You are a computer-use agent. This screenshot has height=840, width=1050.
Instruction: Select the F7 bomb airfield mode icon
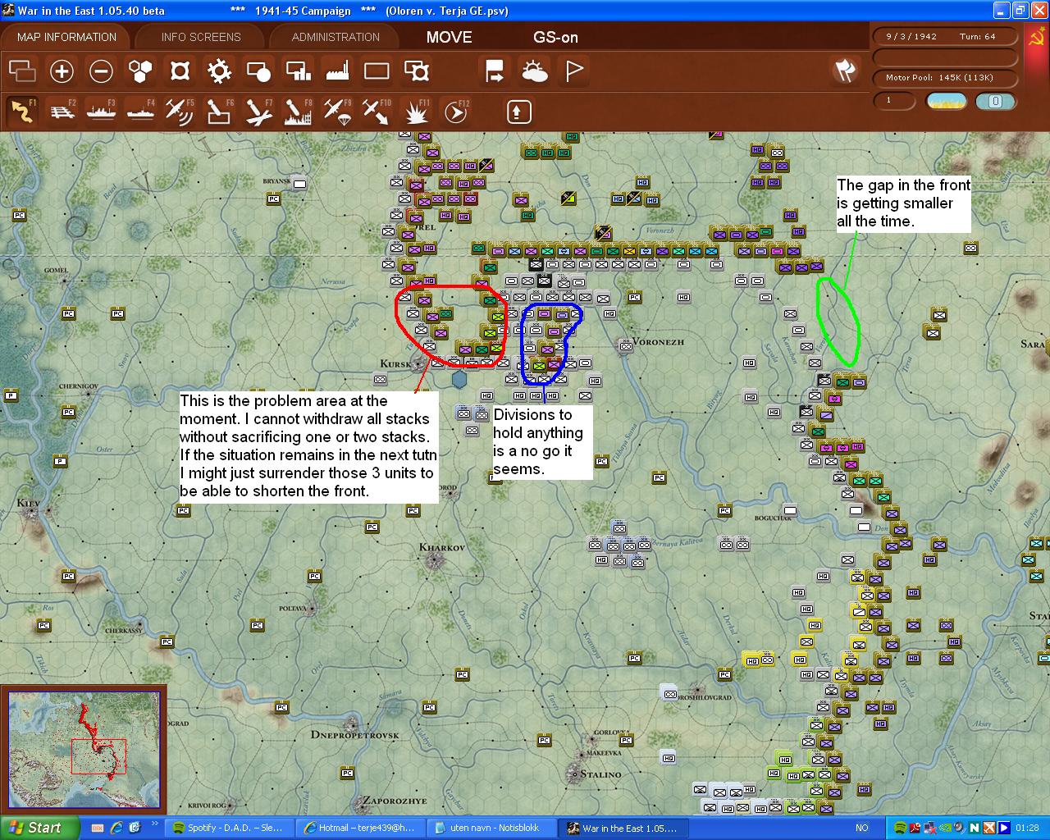click(258, 111)
